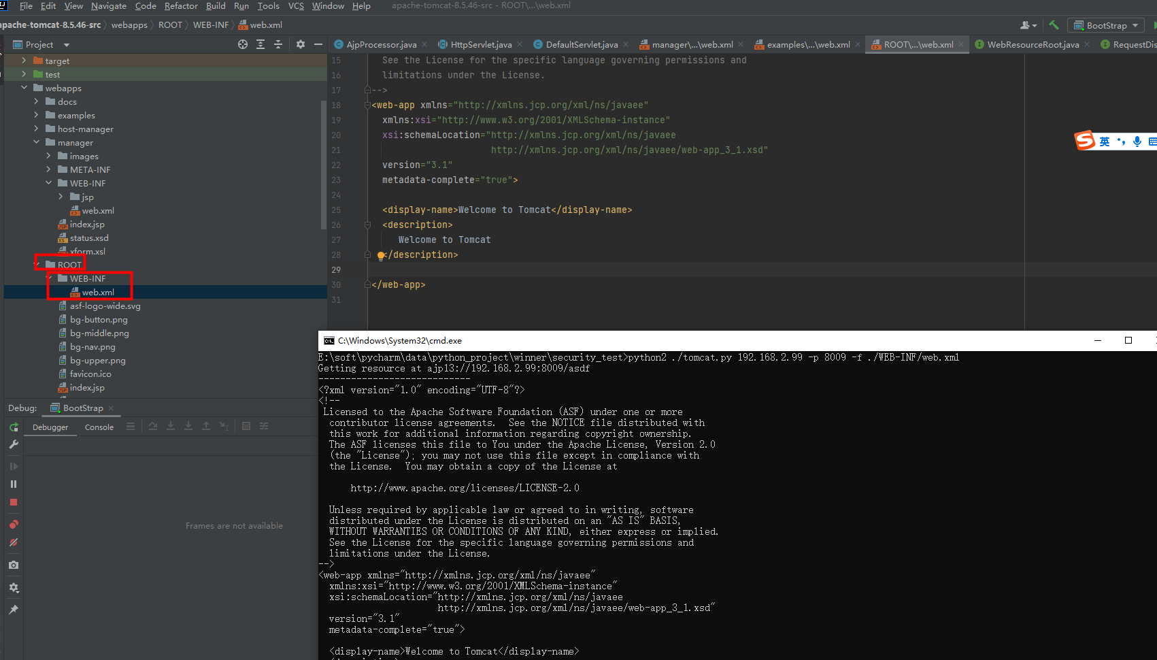Open debug panel settings gear
The width and height of the screenshot is (1157, 660).
(x=14, y=587)
